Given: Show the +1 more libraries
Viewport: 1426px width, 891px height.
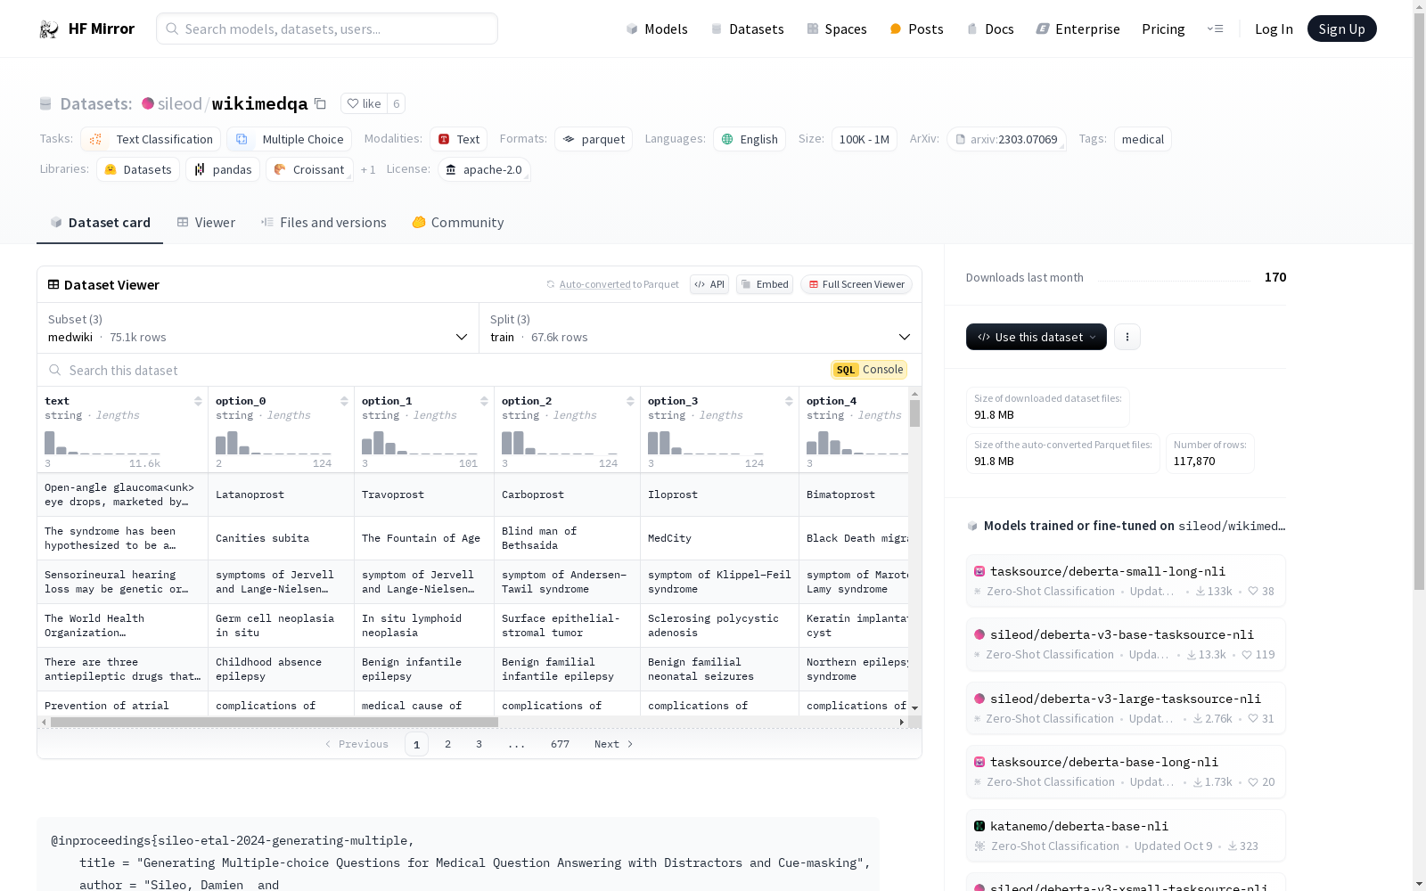Looking at the screenshot, I should click(x=368, y=169).
